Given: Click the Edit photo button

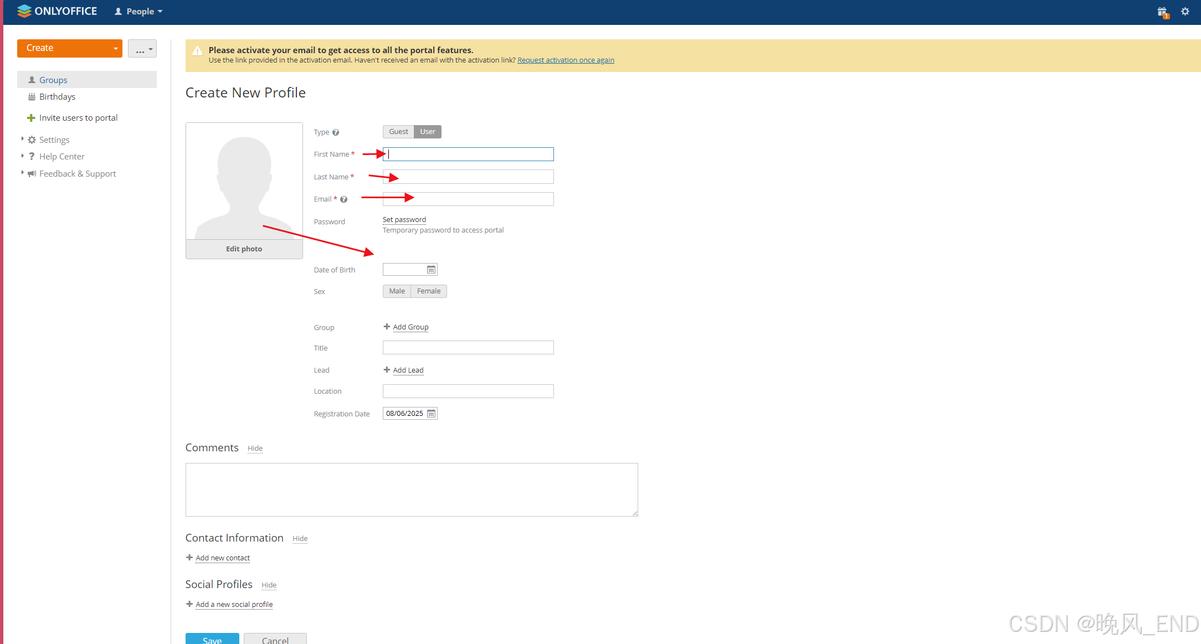Looking at the screenshot, I should click(x=244, y=249).
